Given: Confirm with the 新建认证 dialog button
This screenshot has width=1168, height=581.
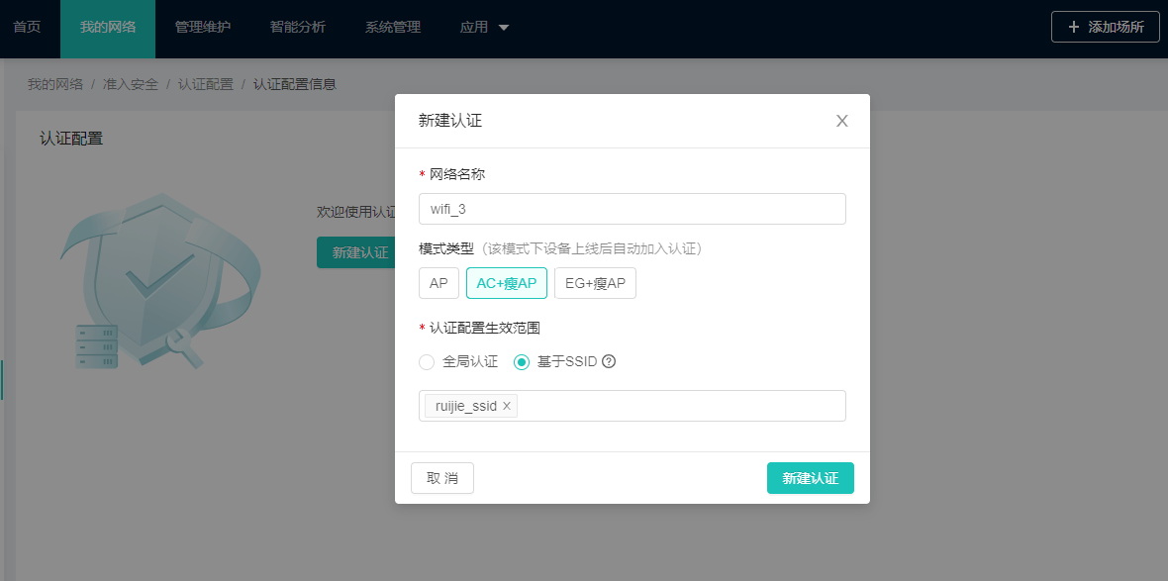Looking at the screenshot, I should [810, 478].
